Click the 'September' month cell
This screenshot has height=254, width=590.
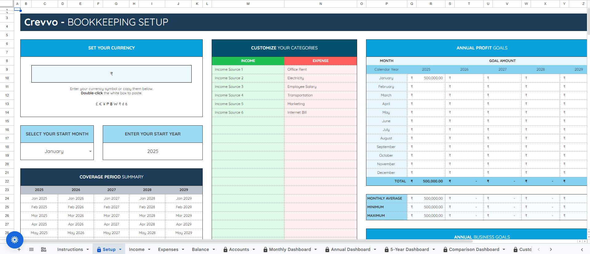[386, 147]
